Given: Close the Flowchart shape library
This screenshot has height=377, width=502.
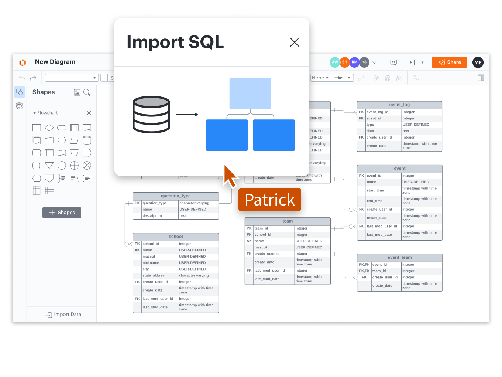Looking at the screenshot, I should click(x=89, y=113).
